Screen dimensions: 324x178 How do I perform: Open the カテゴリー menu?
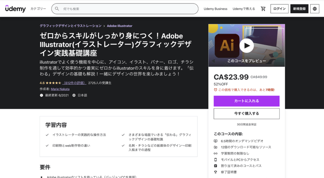coord(38,9)
